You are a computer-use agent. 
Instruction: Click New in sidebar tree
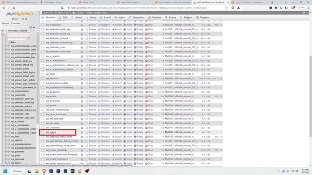point(13,42)
